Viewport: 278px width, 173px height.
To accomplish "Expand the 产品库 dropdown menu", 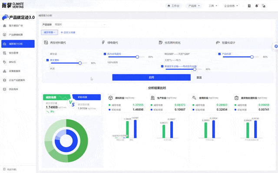I will point(194,6).
